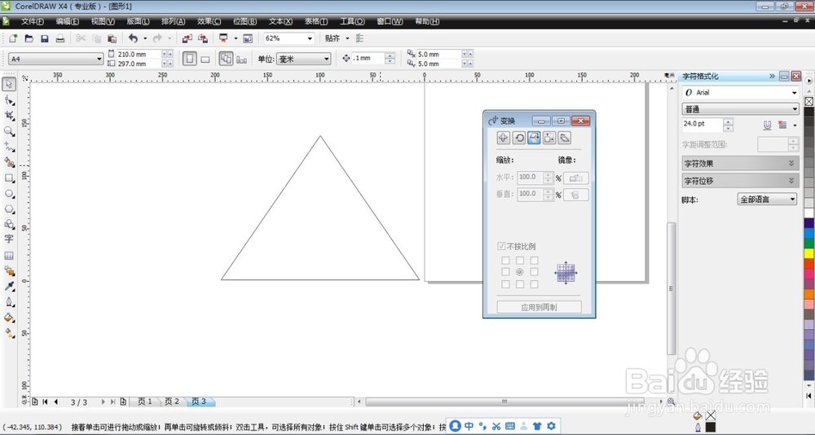The width and height of the screenshot is (815, 435).
Task: Click the Print icon
Action: tap(60, 38)
